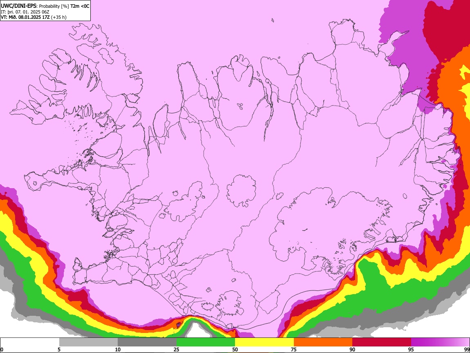Viewport: 470px width, 353px height.
Task: Click the valid time 'VT: Mið. 08.01.2025 17Z'
Action: (25, 17)
